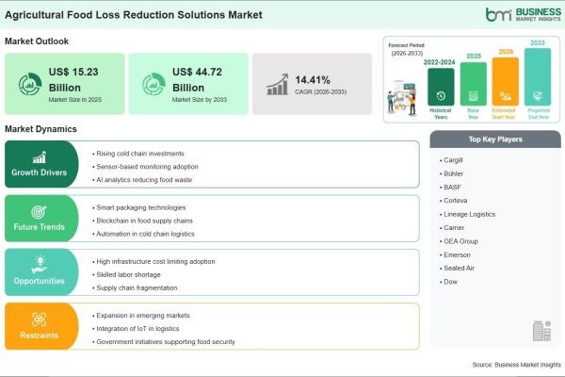This screenshot has height=377, width=565.
Task: Click the 14.41% CAGR value
Action: click(x=313, y=80)
